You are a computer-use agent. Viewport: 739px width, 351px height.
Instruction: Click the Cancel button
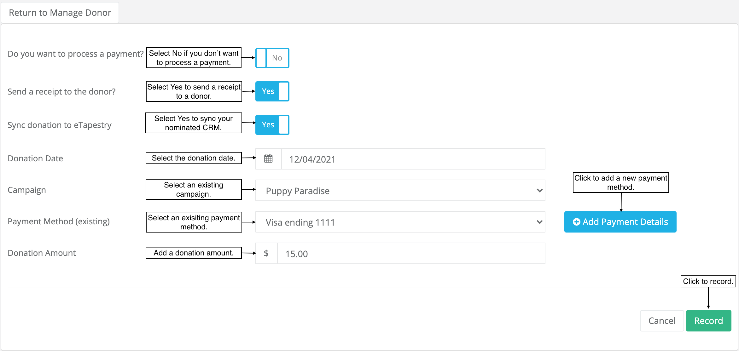[x=662, y=321]
